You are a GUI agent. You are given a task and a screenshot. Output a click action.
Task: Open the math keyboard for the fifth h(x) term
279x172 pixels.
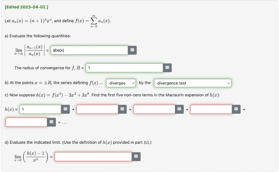click(51, 122)
